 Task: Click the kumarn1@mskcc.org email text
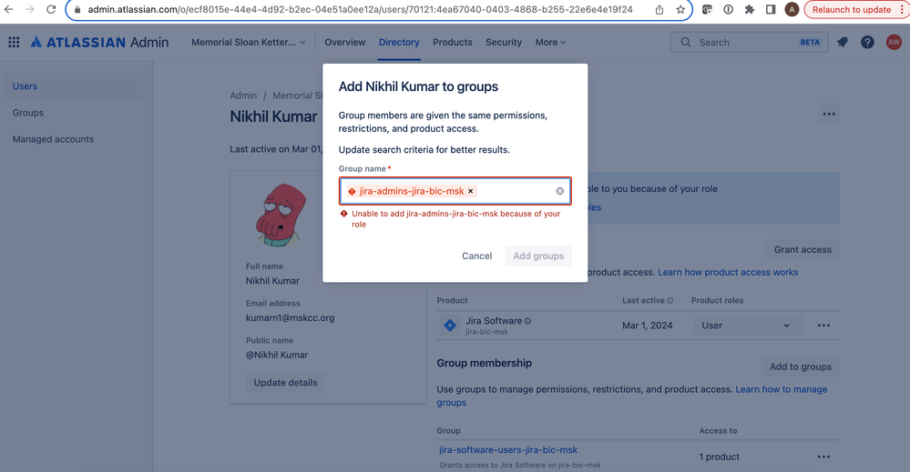(x=290, y=318)
